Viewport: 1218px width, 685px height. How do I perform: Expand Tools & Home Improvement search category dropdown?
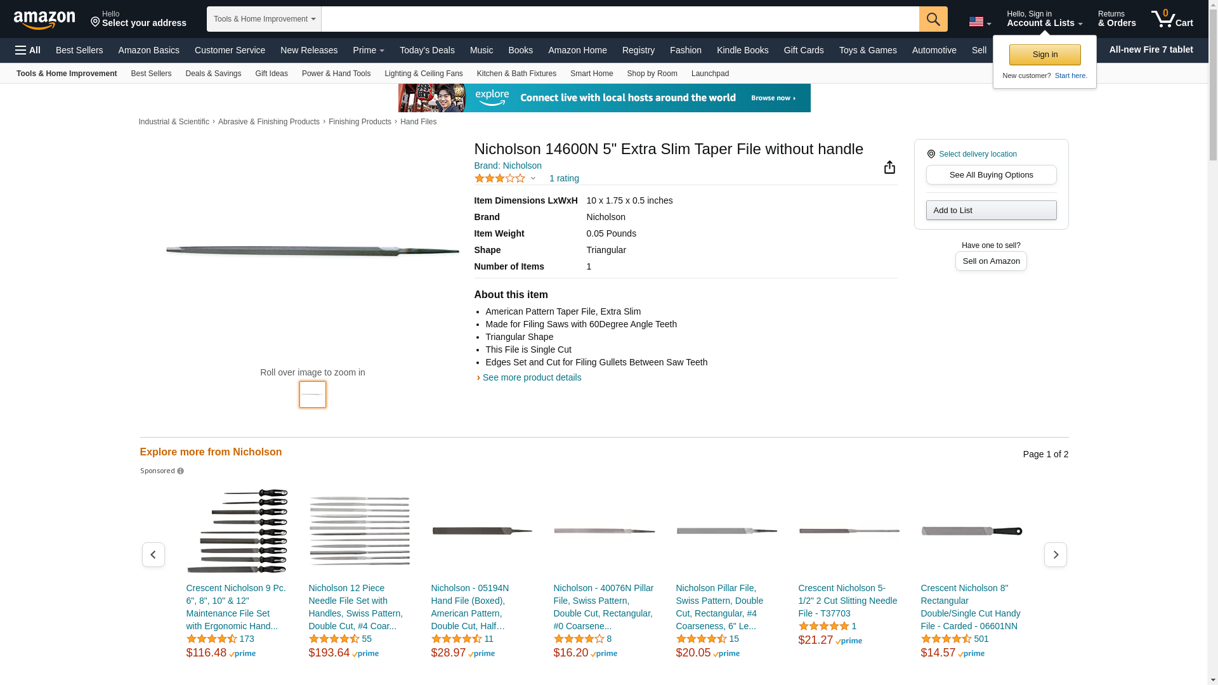click(264, 19)
